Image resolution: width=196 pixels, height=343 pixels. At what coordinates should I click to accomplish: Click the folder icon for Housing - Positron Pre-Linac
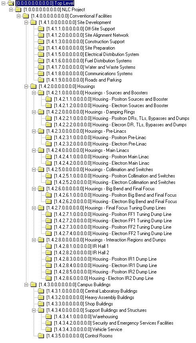pyautogui.click(x=49, y=138)
